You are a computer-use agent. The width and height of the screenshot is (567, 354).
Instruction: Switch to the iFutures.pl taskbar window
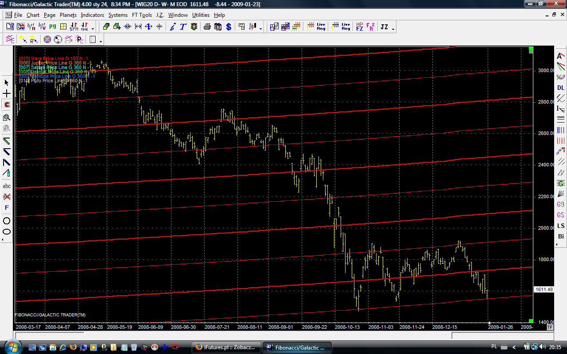tap(226, 347)
